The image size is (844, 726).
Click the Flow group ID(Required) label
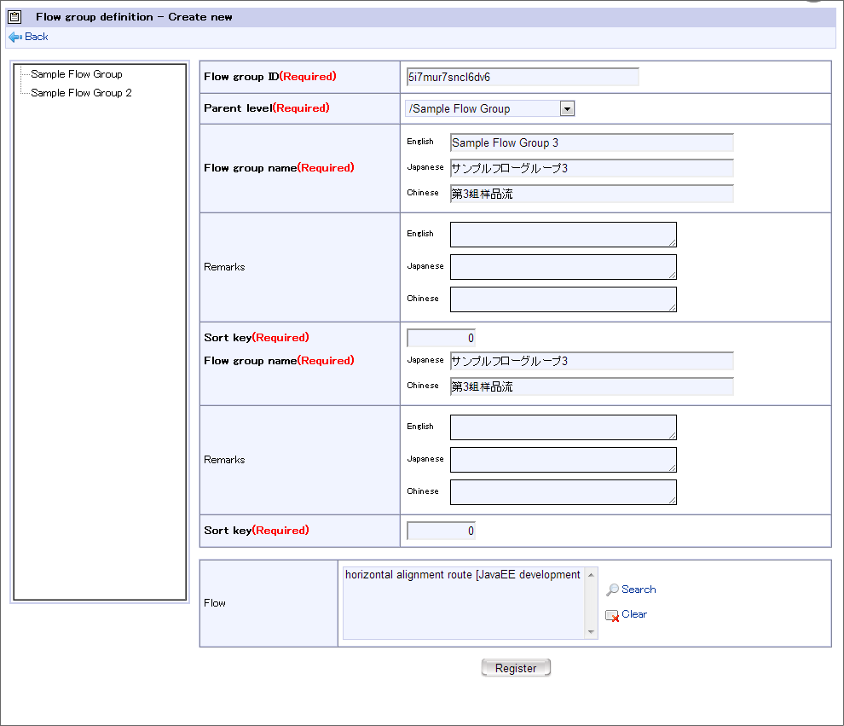[269, 77]
